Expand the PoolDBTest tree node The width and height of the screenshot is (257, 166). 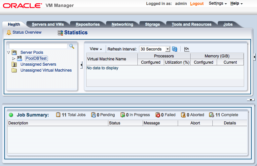pyautogui.click(x=14, y=58)
